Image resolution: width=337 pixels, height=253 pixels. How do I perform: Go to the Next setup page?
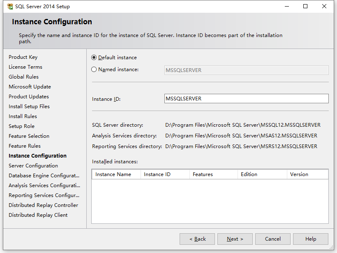235,239
